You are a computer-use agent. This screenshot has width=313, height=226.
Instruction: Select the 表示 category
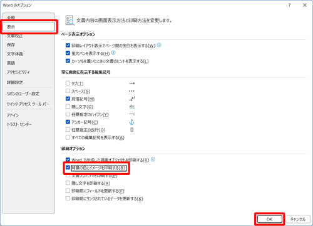29,27
